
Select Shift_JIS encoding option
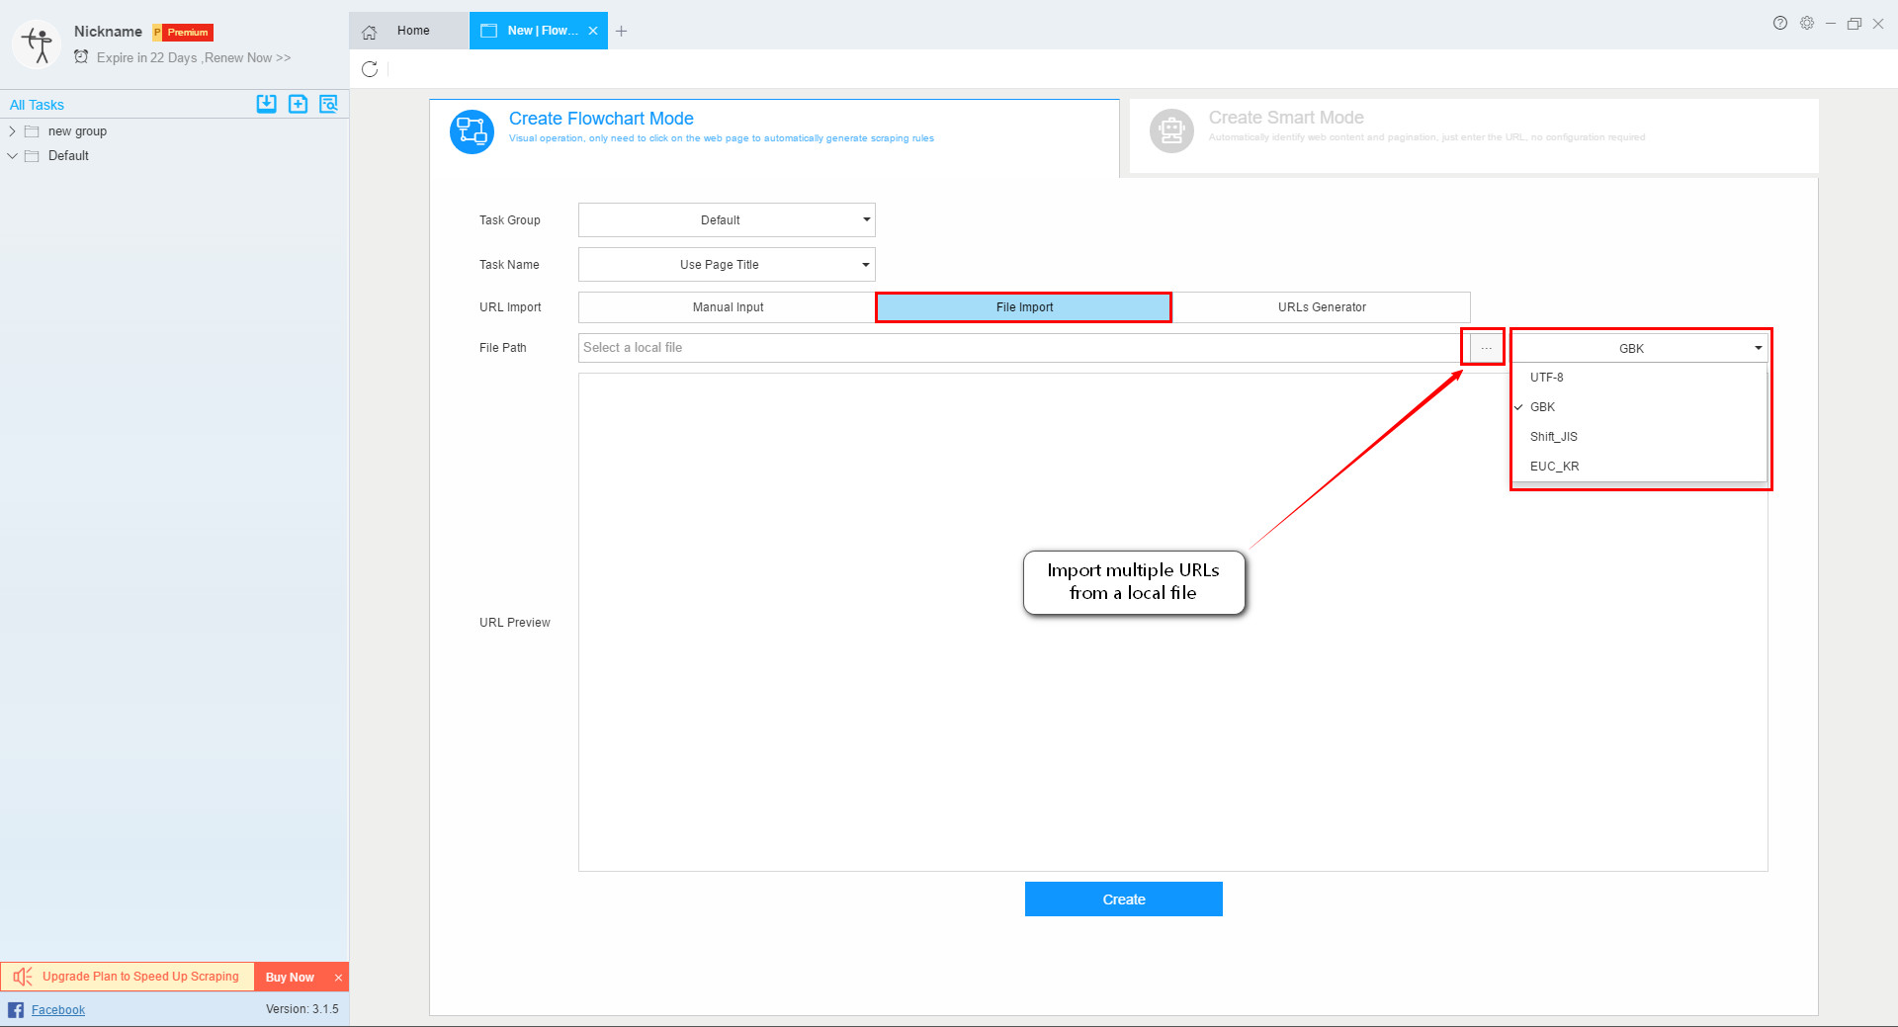click(x=1553, y=436)
